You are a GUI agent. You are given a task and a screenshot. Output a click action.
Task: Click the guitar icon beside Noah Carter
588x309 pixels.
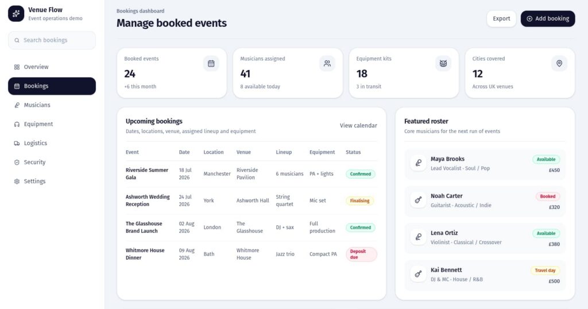tap(418, 201)
